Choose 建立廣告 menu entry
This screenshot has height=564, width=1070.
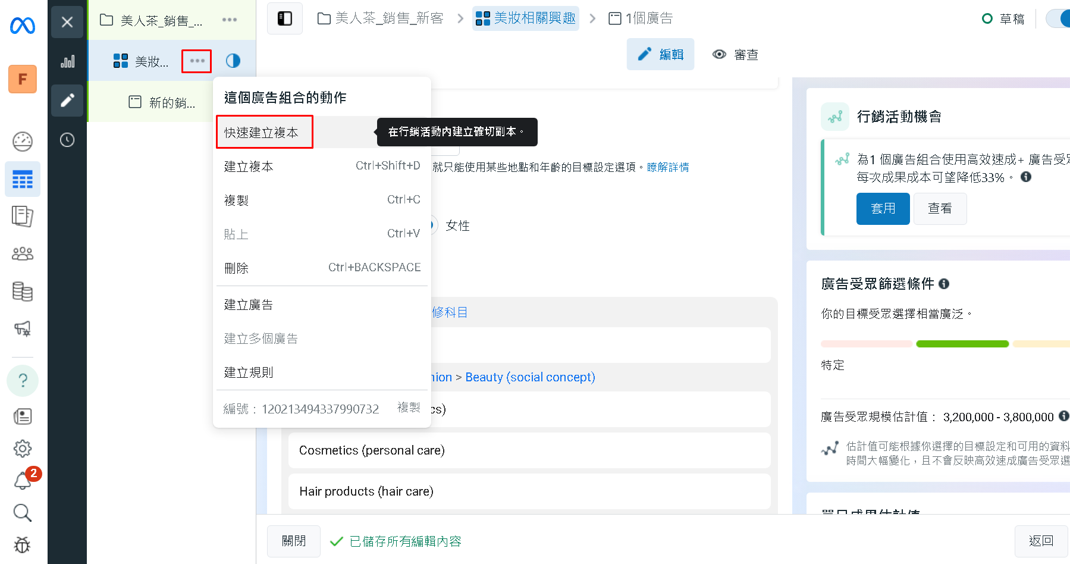coord(322,305)
